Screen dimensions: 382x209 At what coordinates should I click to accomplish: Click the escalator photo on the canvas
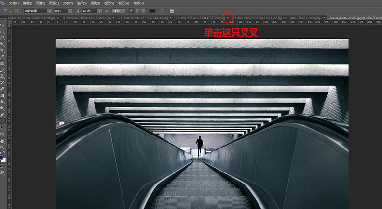(x=202, y=125)
